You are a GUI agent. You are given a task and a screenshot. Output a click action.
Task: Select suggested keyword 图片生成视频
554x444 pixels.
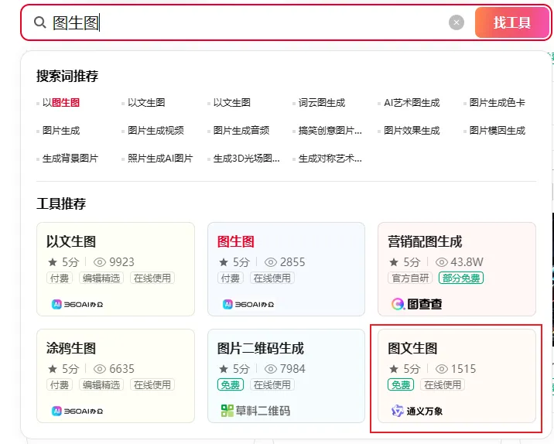pos(156,131)
